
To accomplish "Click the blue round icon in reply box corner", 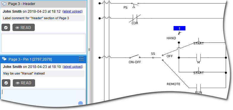I will 81,103.
